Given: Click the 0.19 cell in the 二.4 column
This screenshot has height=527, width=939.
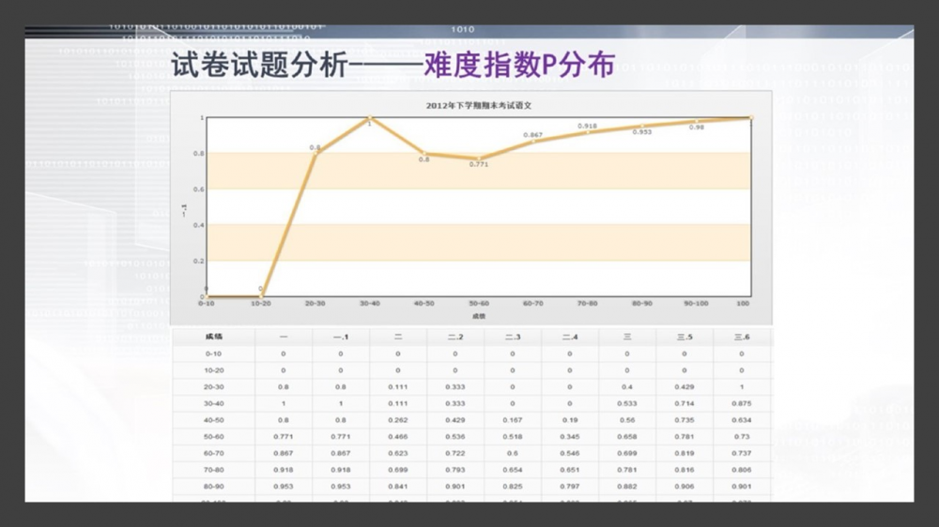Looking at the screenshot, I should pos(570,420).
